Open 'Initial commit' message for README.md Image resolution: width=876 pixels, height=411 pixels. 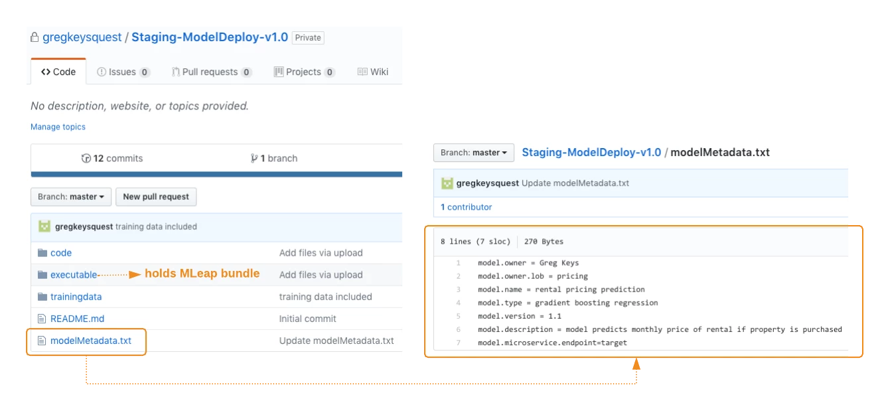click(x=308, y=319)
